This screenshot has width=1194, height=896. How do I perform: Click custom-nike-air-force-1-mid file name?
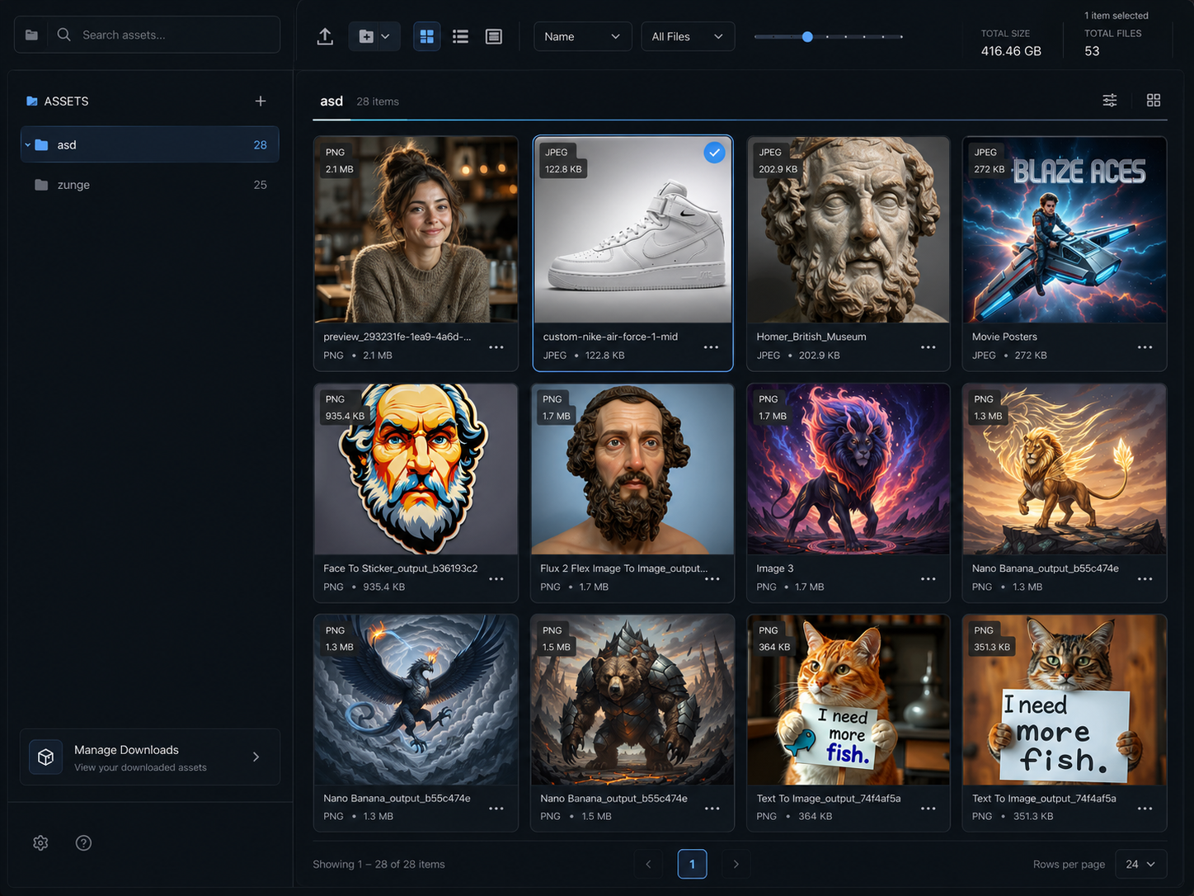click(610, 337)
